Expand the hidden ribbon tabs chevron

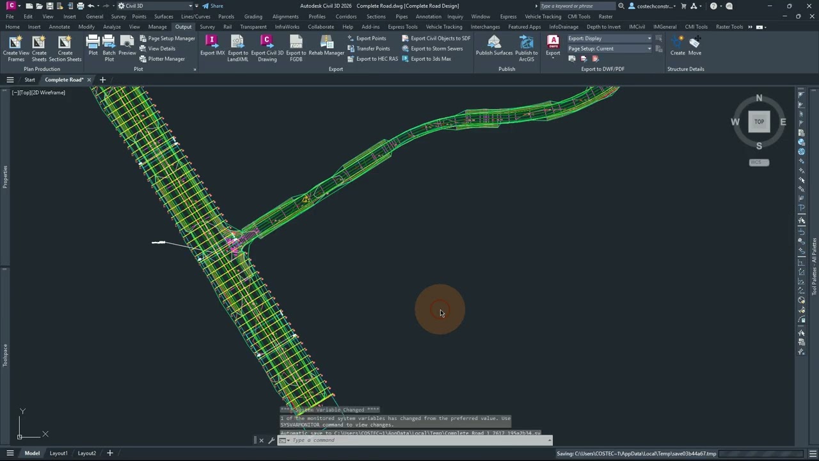(750, 27)
